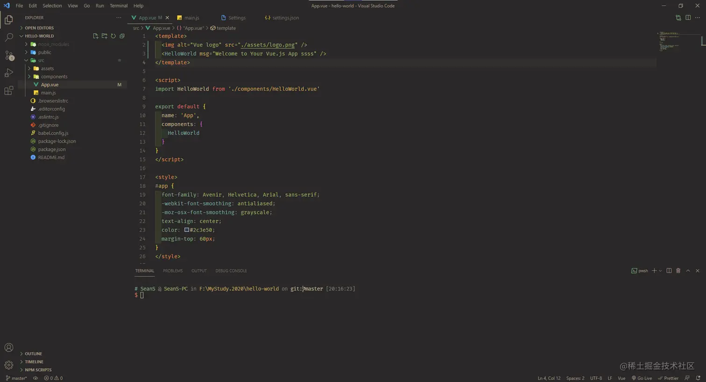
Task: Close the App.vue editor tab
Action: point(167,18)
